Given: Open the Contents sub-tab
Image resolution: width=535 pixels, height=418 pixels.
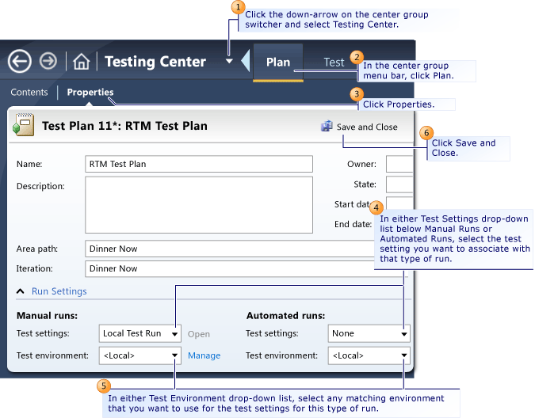Looking at the screenshot, I should coord(29,93).
